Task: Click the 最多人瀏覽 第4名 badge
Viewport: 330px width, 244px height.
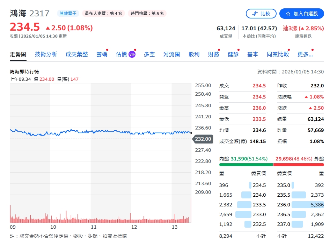Action: click(x=103, y=14)
